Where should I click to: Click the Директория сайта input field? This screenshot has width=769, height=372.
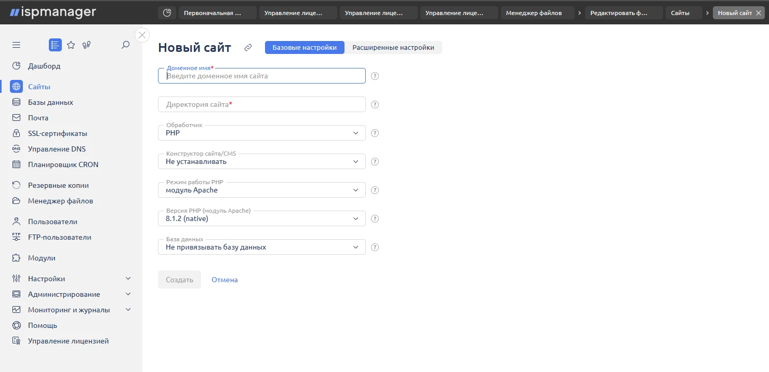tap(261, 105)
